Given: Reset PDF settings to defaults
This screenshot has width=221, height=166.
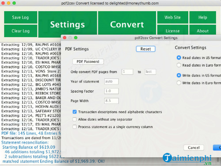Looking at the screenshot, I should click(x=145, y=49).
